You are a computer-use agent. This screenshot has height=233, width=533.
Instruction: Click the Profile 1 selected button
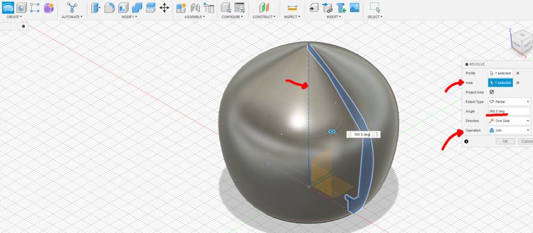[x=501, y=73]
